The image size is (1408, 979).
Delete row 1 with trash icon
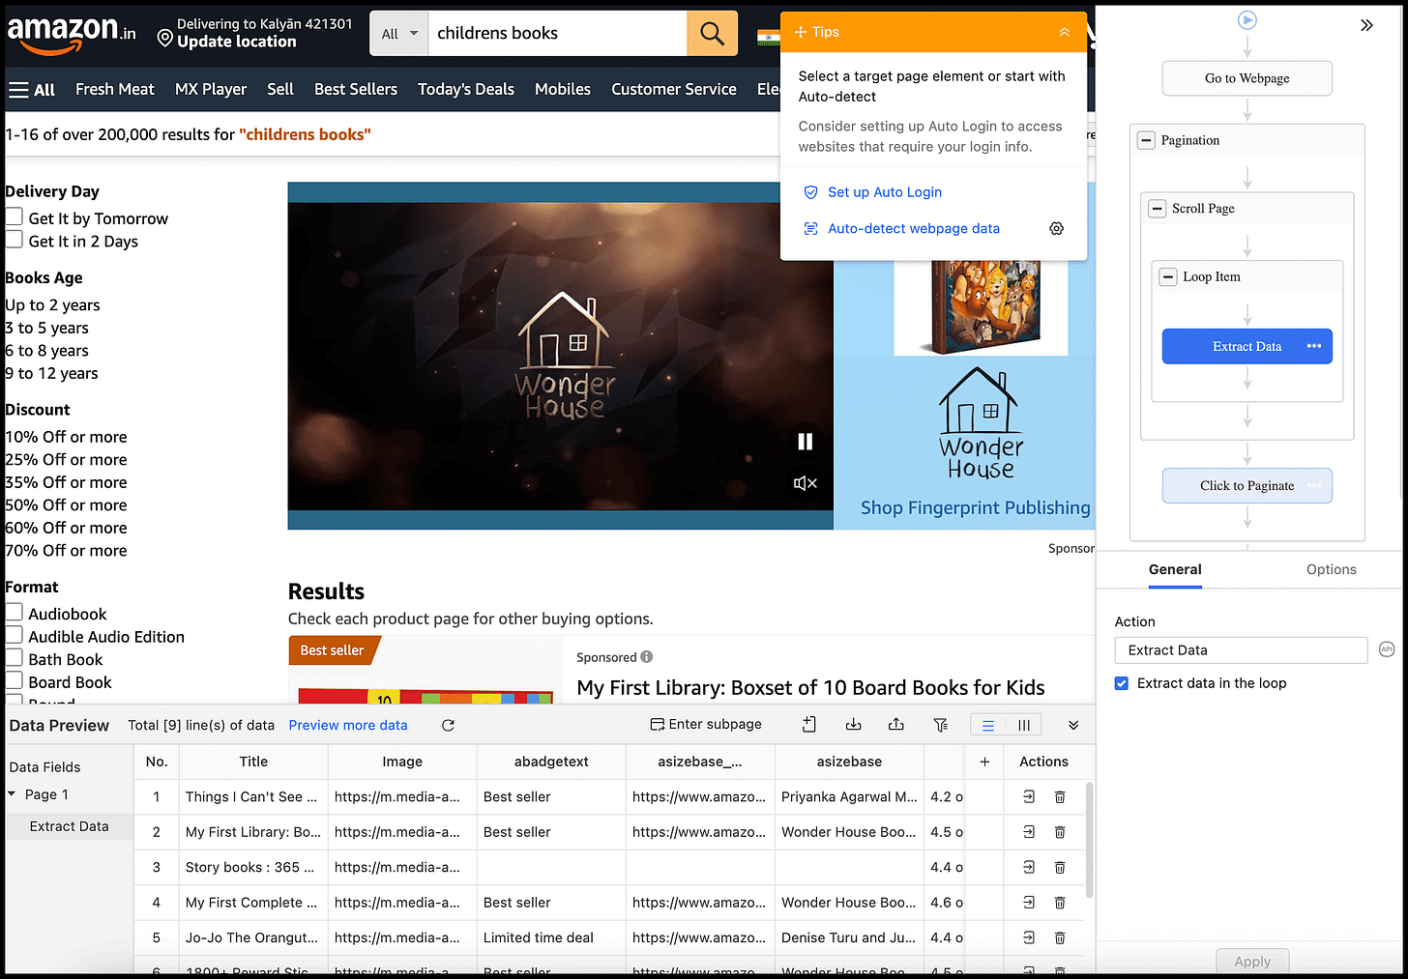click(x=1060, y=797)
